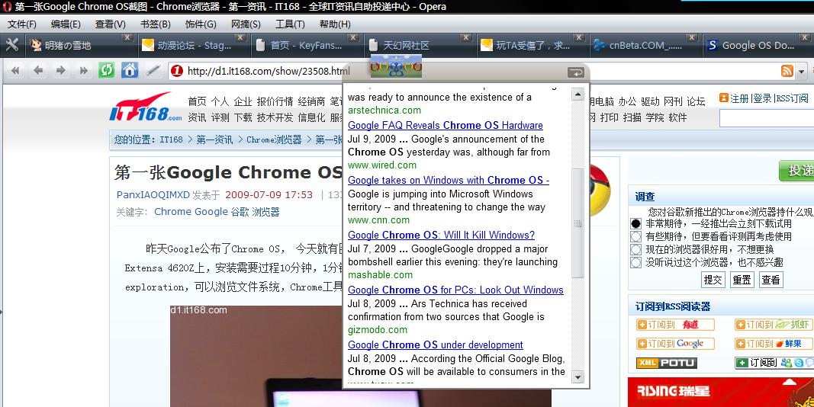Open Google takes on Windows with Chrome OS link
This screenshot has width=814, height=407.
(x=449, y=180)
